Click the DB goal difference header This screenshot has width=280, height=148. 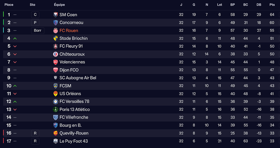coord(259,5)
